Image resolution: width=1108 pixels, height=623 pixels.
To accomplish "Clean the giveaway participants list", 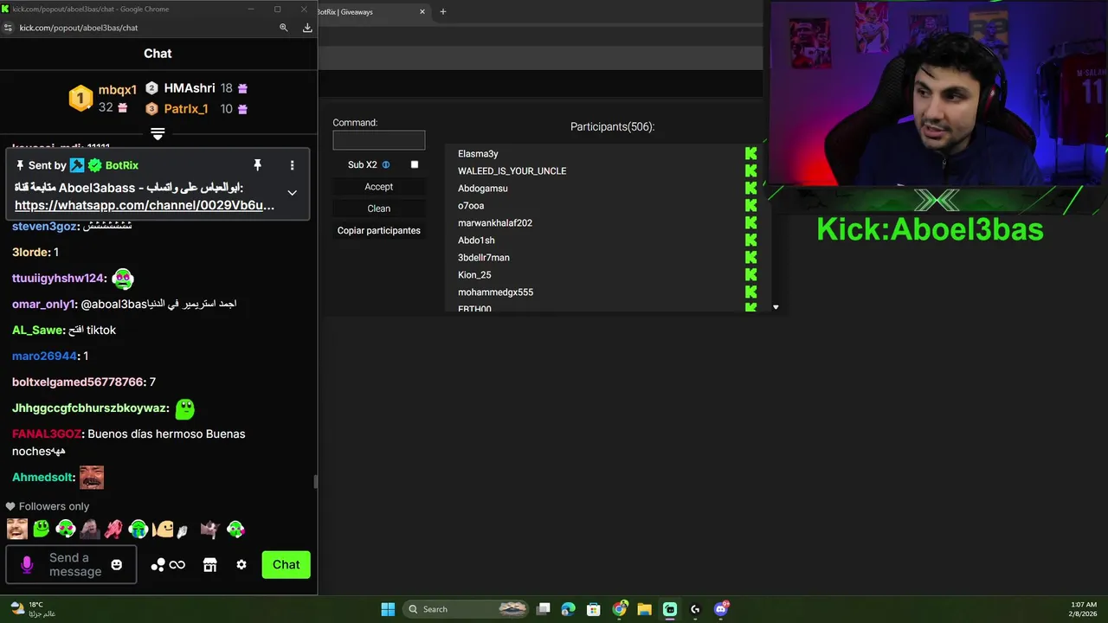I will click(379, 209).
